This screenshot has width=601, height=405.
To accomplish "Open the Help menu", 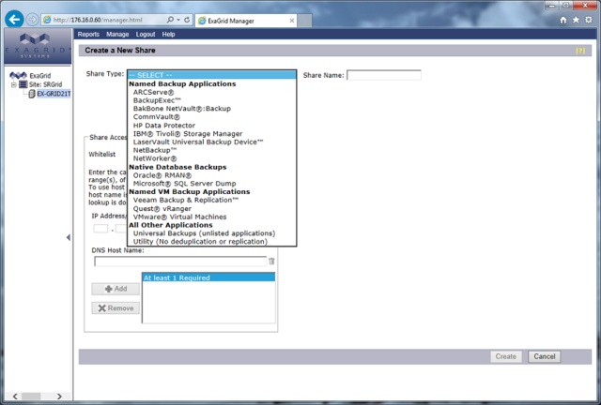I will click(168, 34).
